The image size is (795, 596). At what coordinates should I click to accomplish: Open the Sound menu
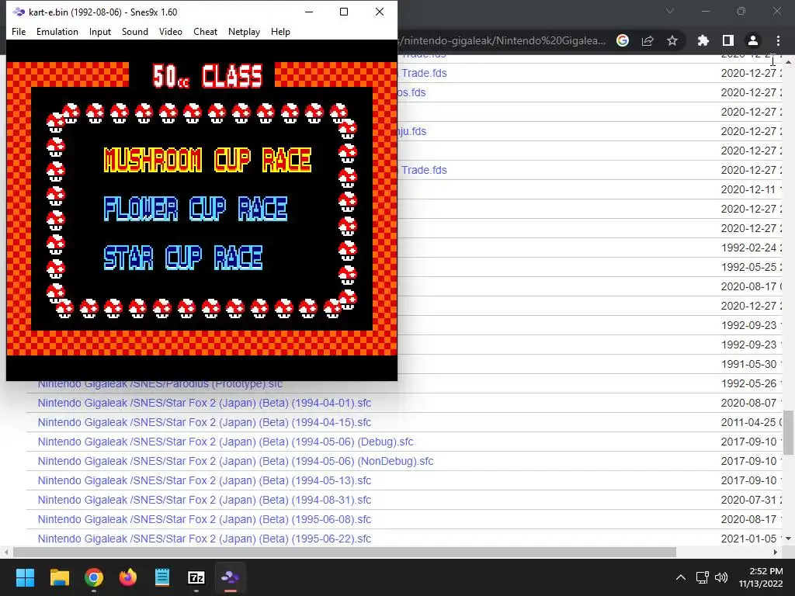pos(135,31)
